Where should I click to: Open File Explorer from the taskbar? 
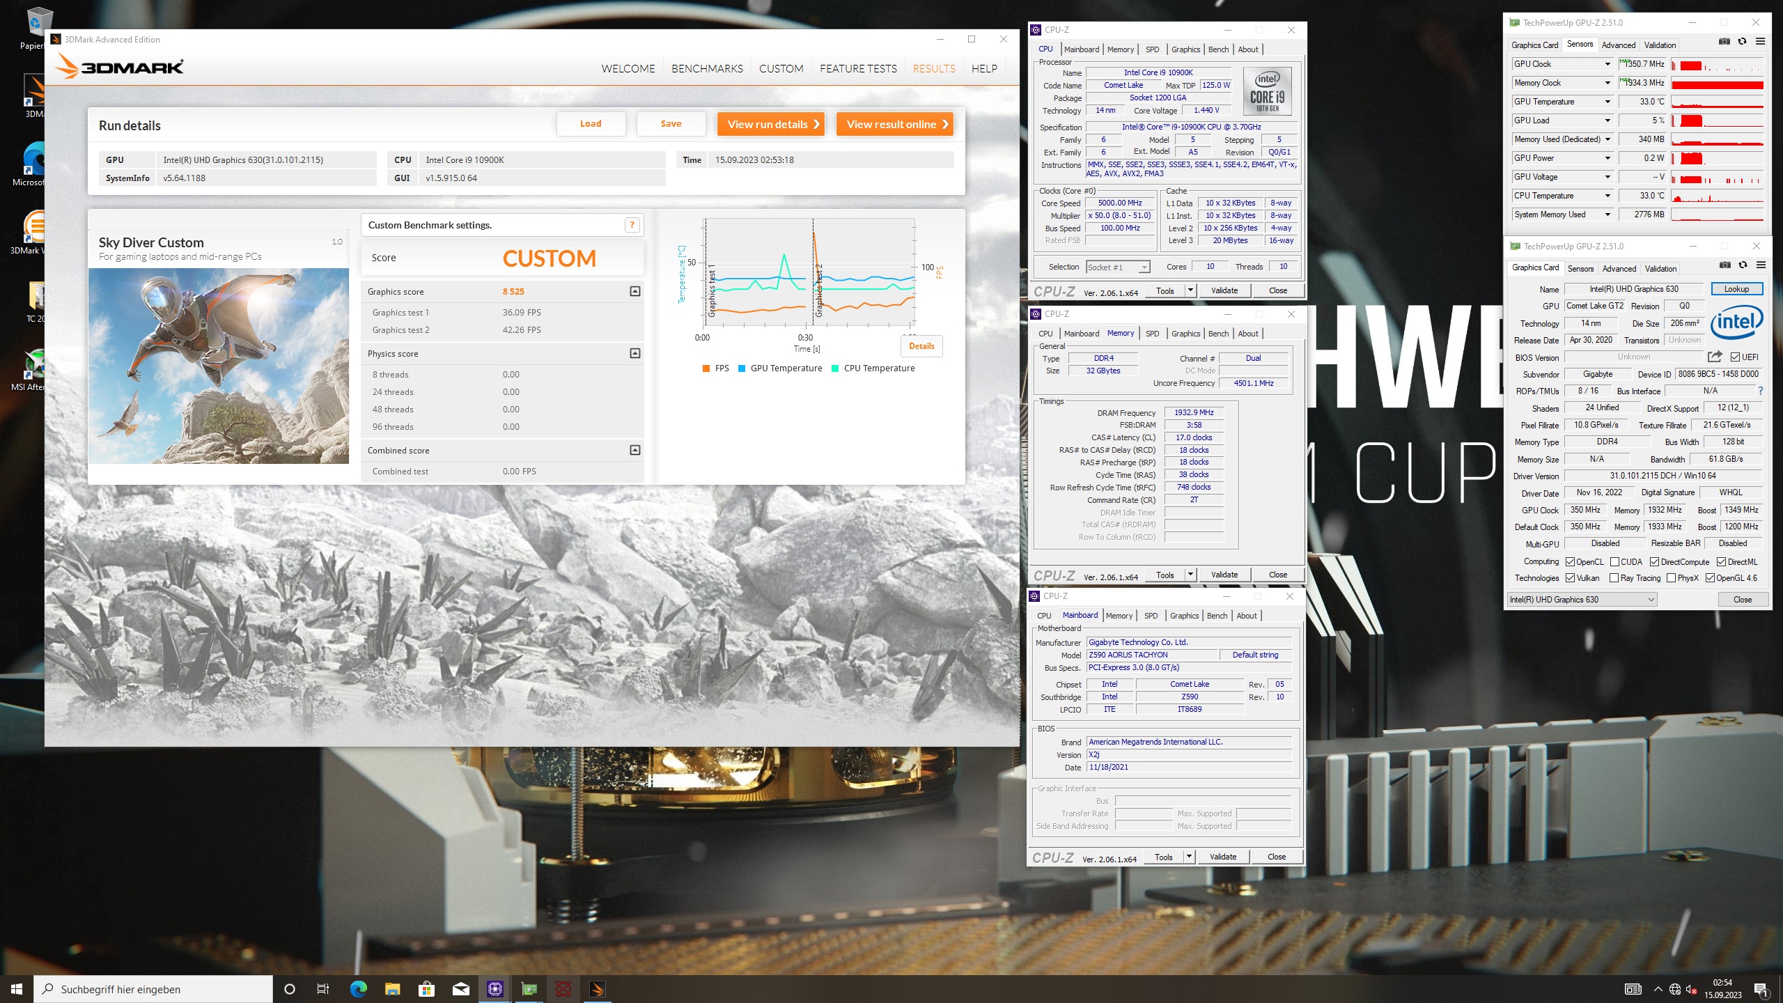(x=392, y=989)
